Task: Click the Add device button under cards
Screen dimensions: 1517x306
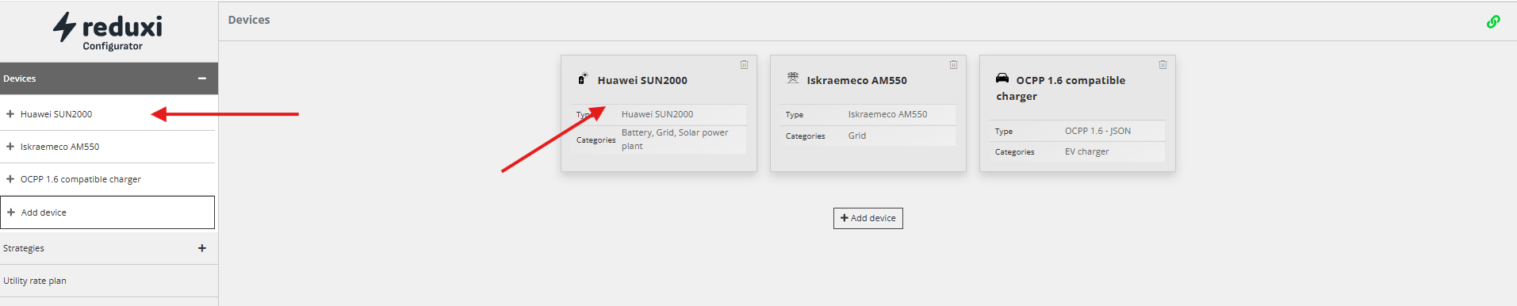Action: coord(868,218)
